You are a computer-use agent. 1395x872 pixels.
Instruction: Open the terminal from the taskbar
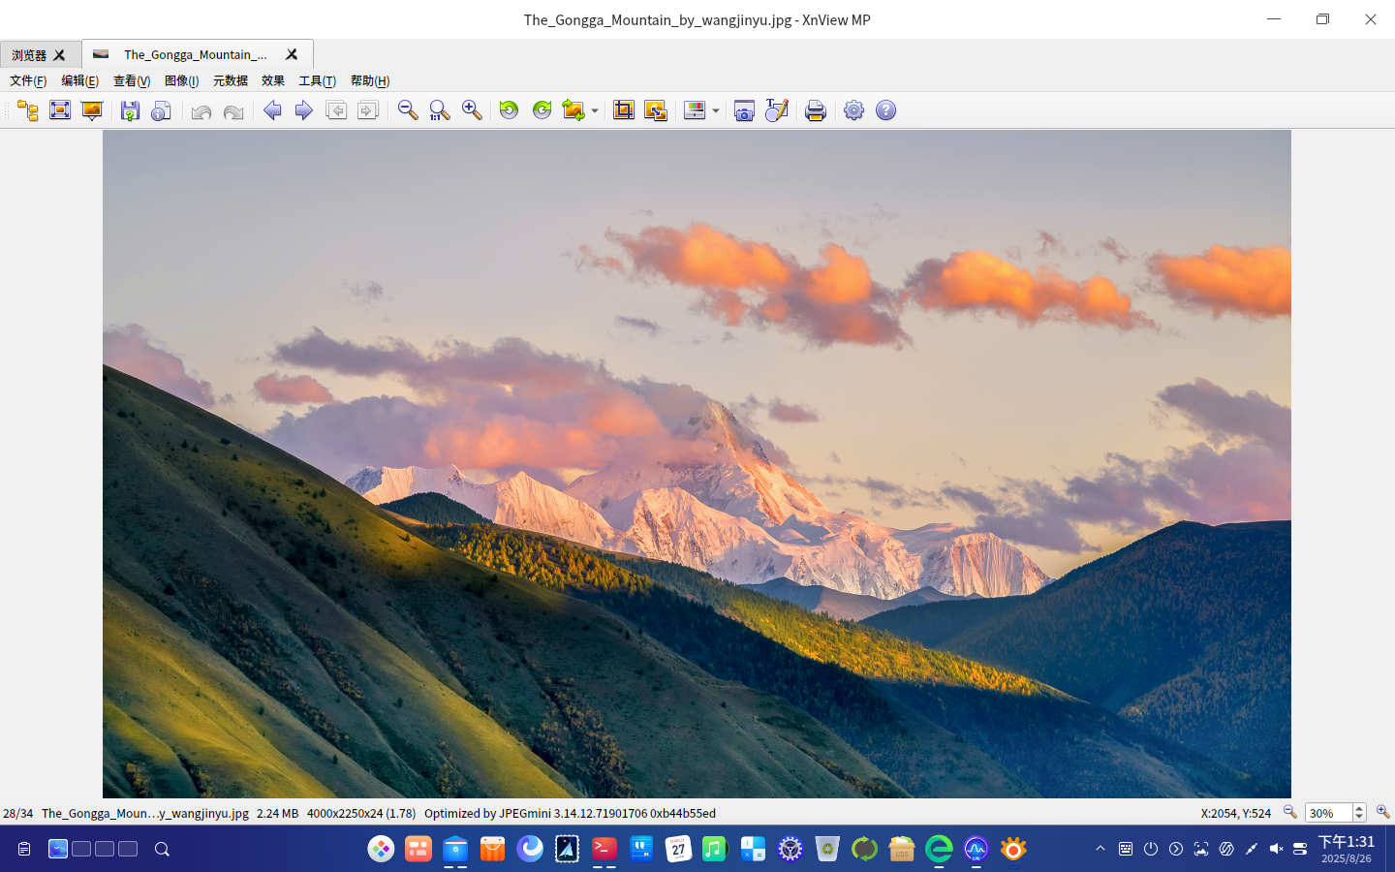tap(604, 849)
